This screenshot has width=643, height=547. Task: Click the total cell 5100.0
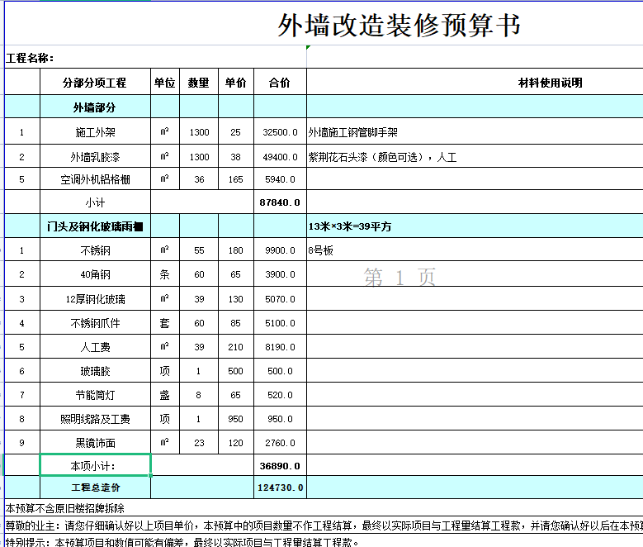280,323
